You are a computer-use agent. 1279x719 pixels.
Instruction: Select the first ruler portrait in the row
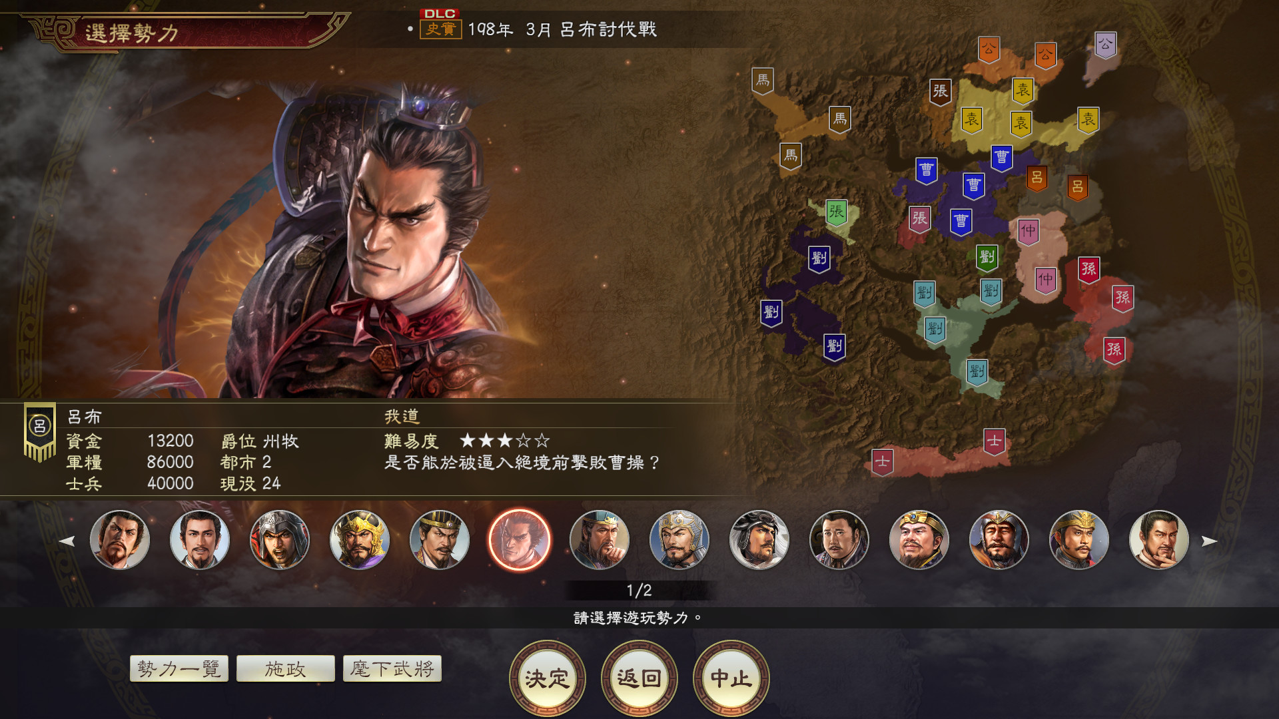tap(120, 540)
